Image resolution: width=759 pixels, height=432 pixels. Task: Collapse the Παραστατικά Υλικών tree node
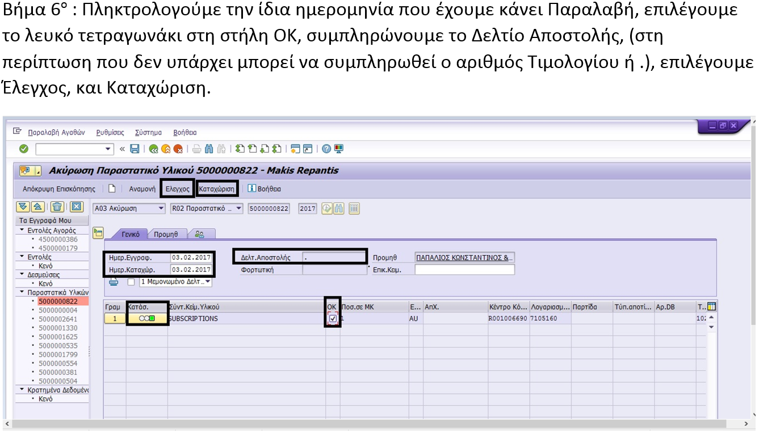[22, 293]
